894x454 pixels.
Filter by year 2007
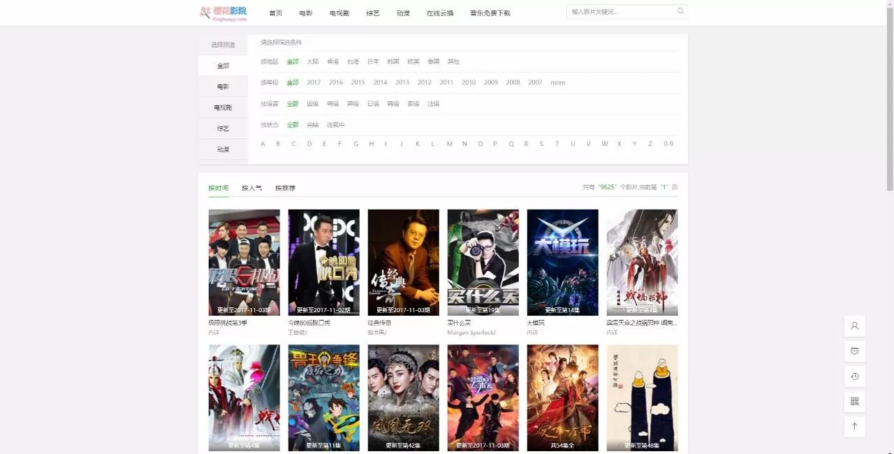535,82
